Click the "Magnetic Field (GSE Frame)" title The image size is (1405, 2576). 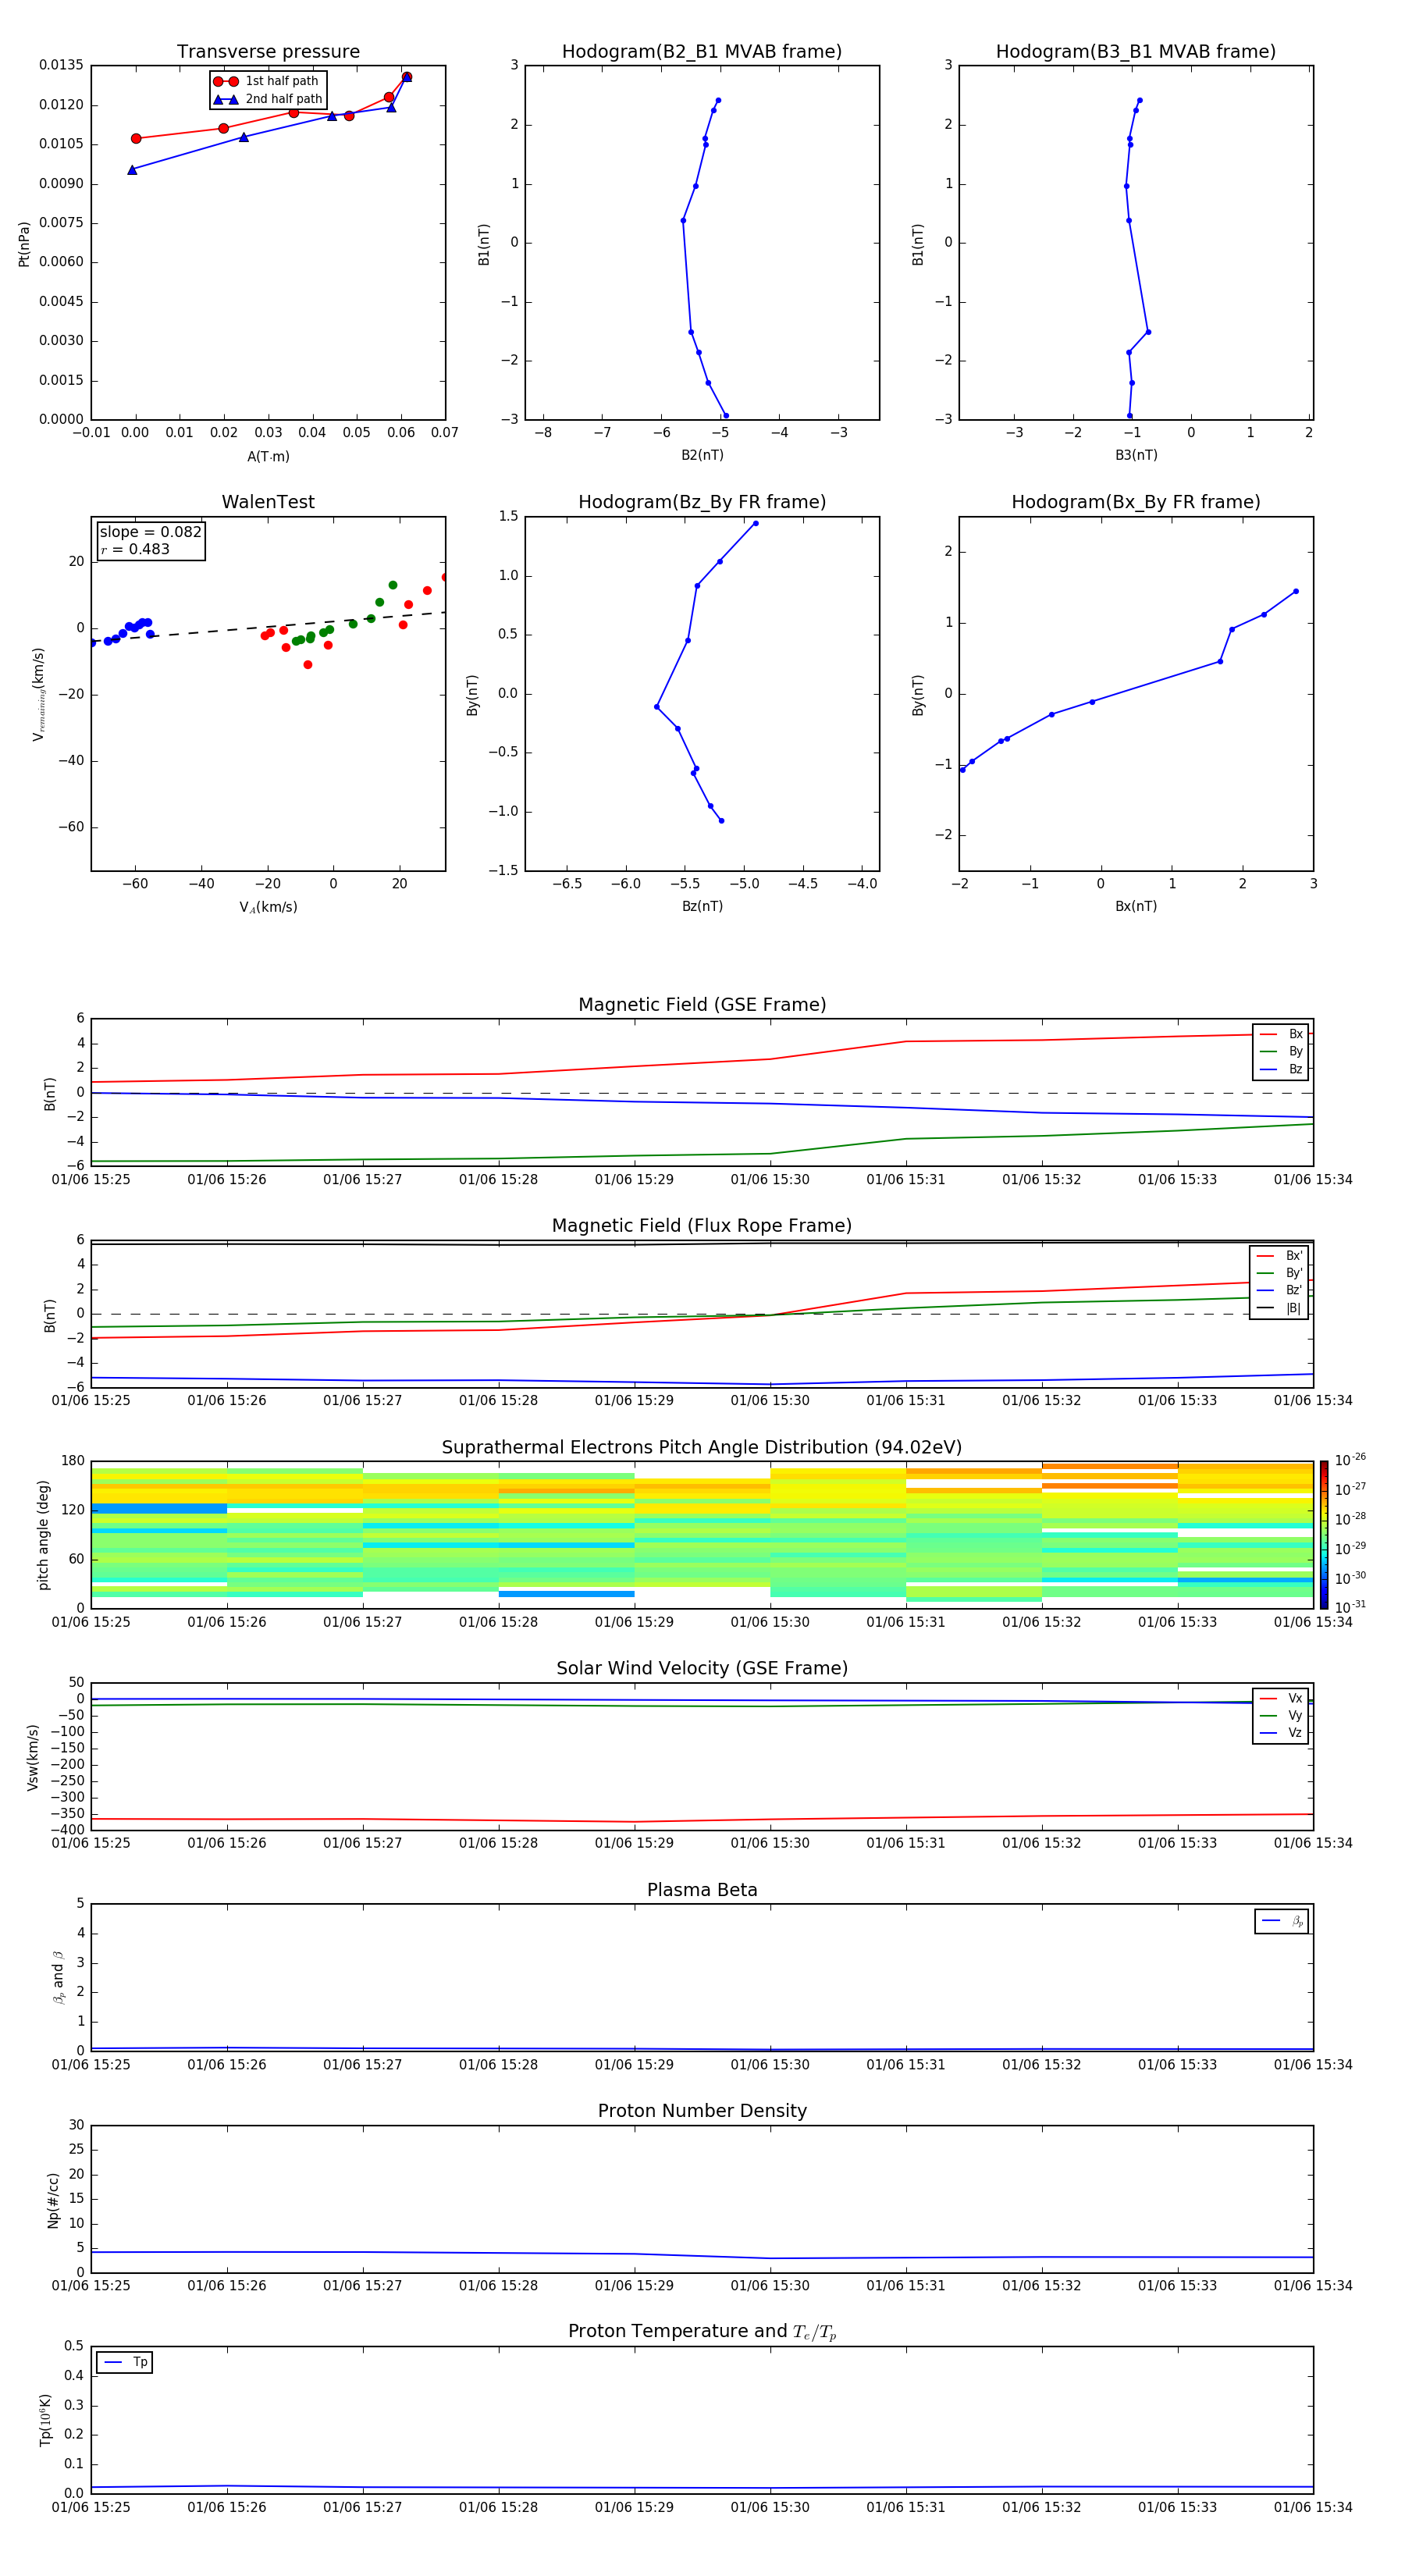point(702,1005)
